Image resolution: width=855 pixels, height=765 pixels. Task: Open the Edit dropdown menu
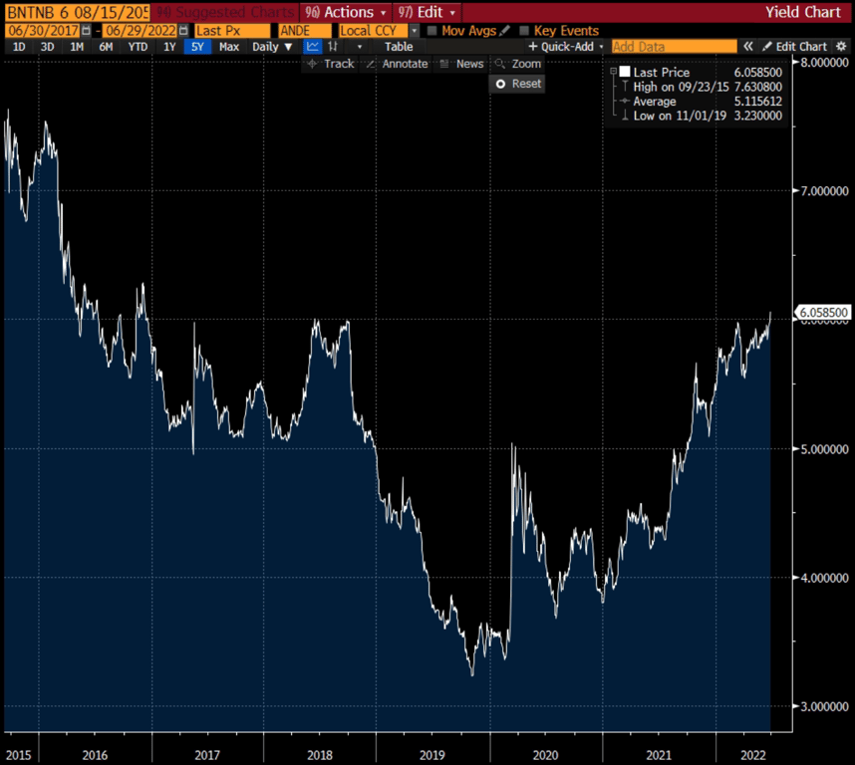point(427,12)
